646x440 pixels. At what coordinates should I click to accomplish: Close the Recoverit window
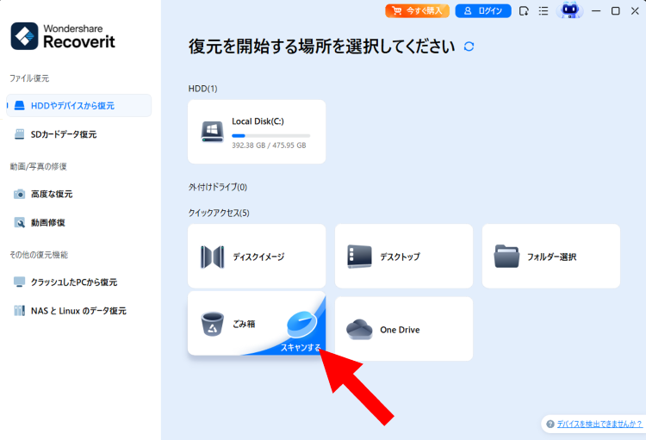pyautogui.click(x=635, y=11)
